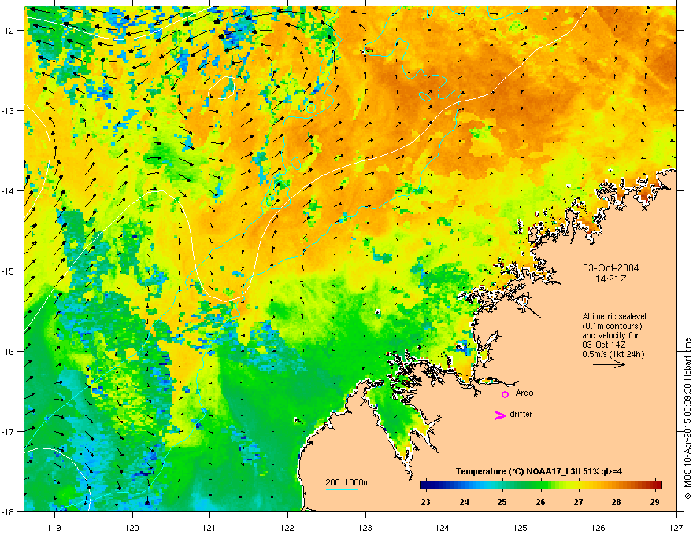This screenshot has height=535, width=693.
Task: Click the magenta Argo circle marker
Action: pos(505,394)
